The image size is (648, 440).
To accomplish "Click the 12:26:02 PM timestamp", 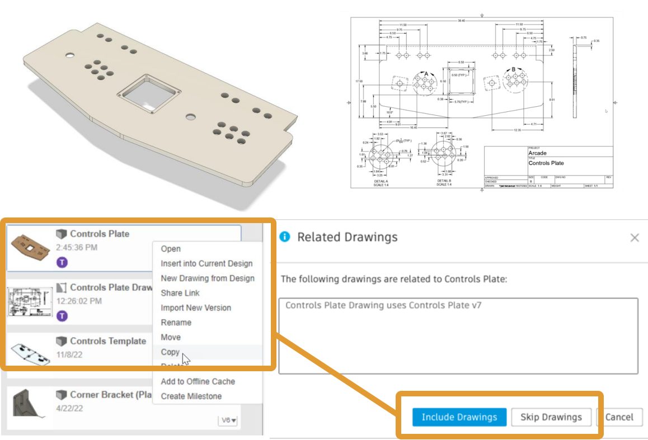I will 79,301.
